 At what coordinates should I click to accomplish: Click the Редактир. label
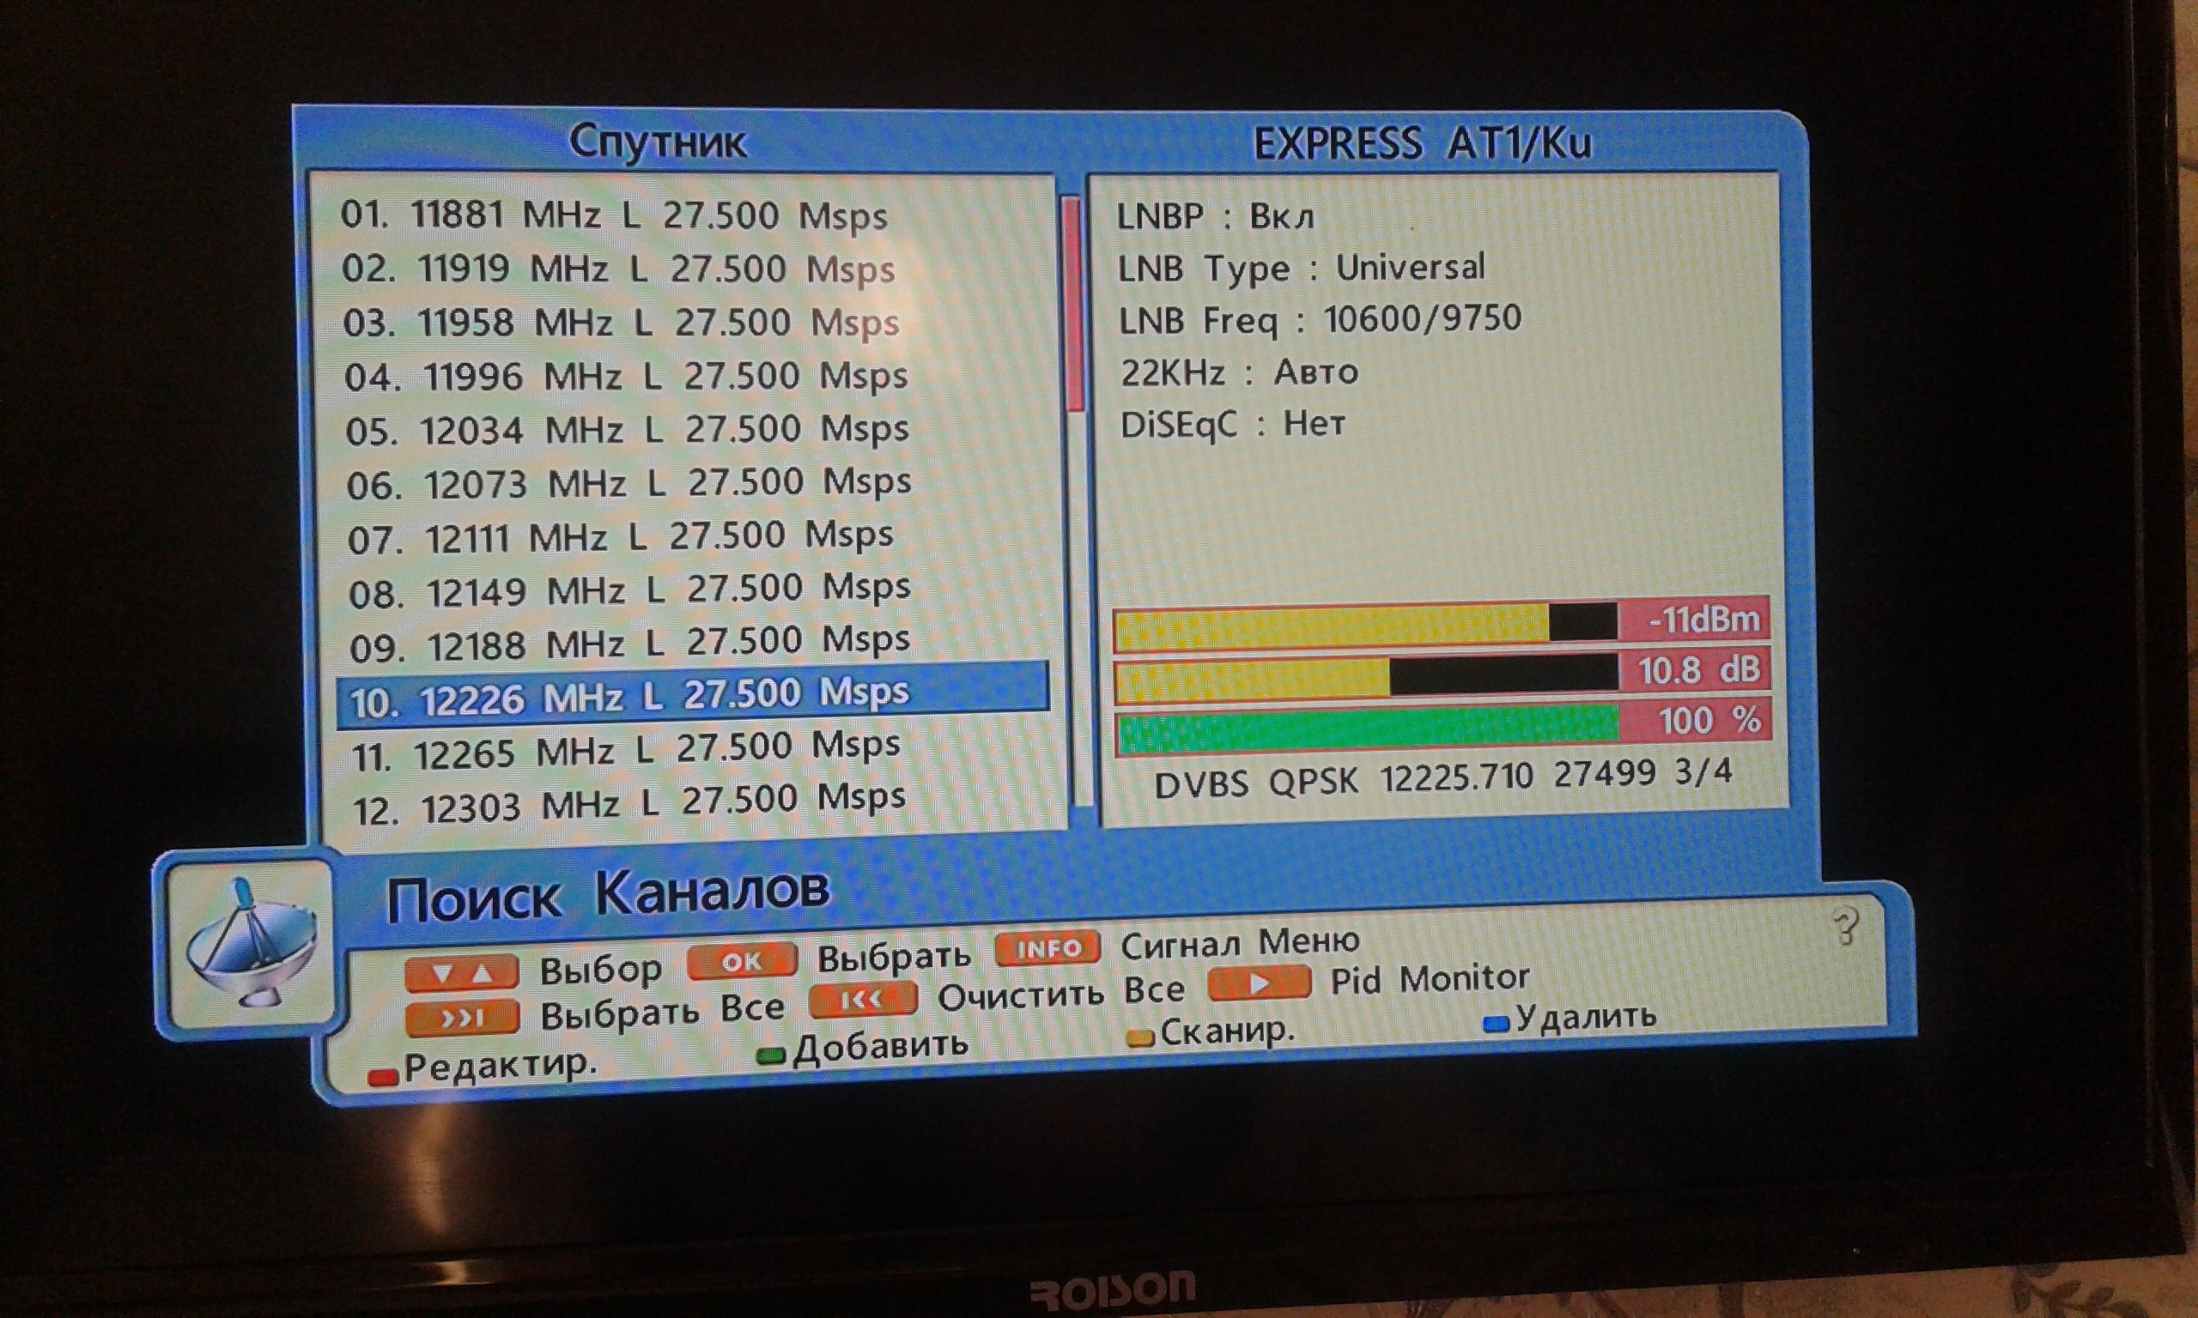pos(501,1065)
